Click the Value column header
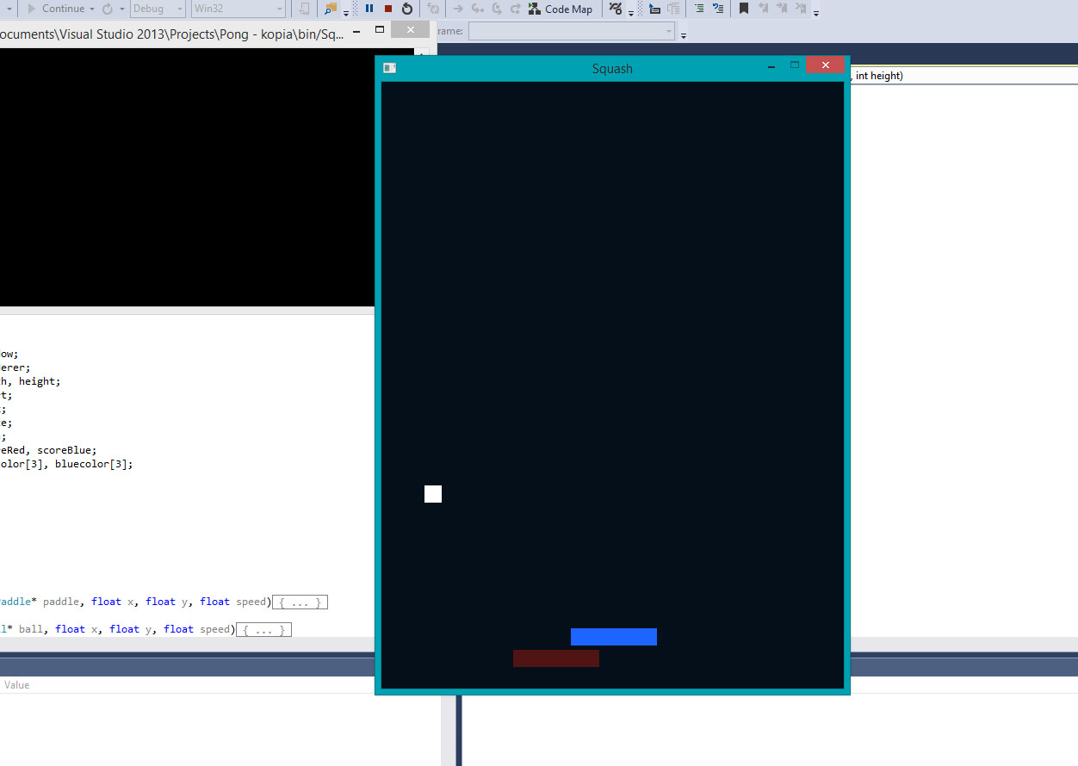Image resolution: width=1078 pixels, height=766 pixels. point(17,685)
